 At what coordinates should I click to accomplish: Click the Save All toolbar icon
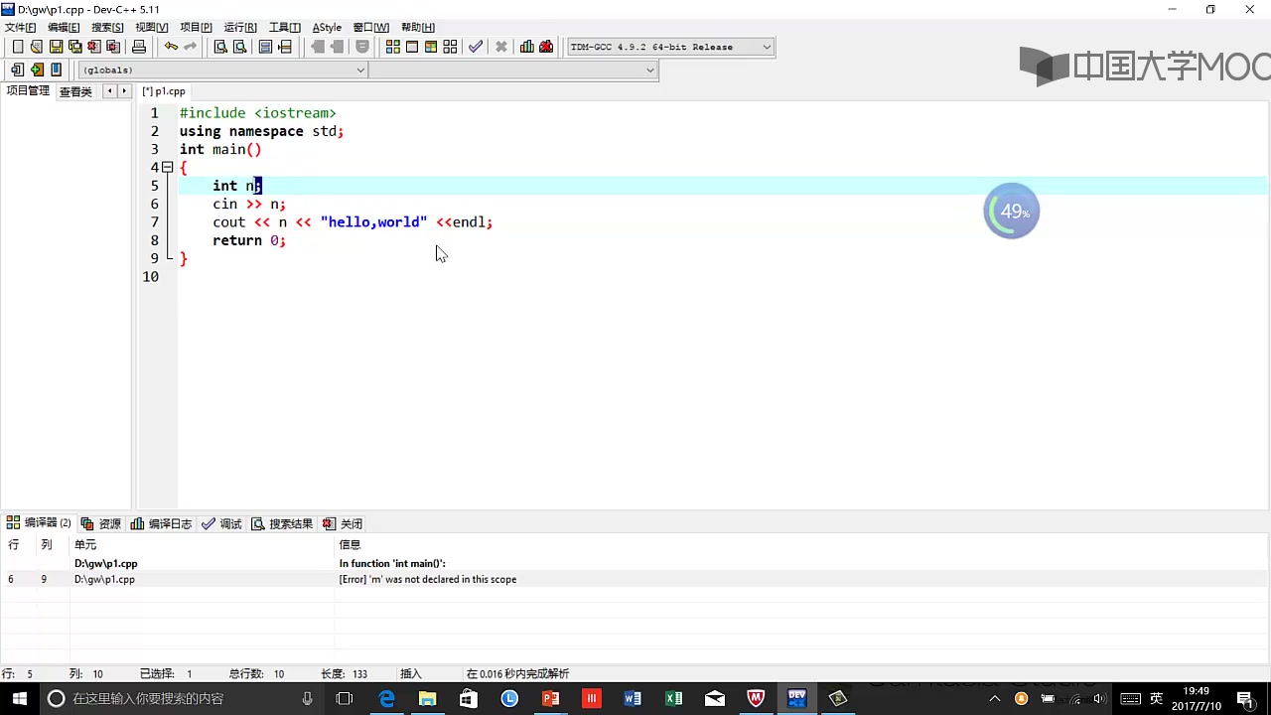tap(74, 47)
